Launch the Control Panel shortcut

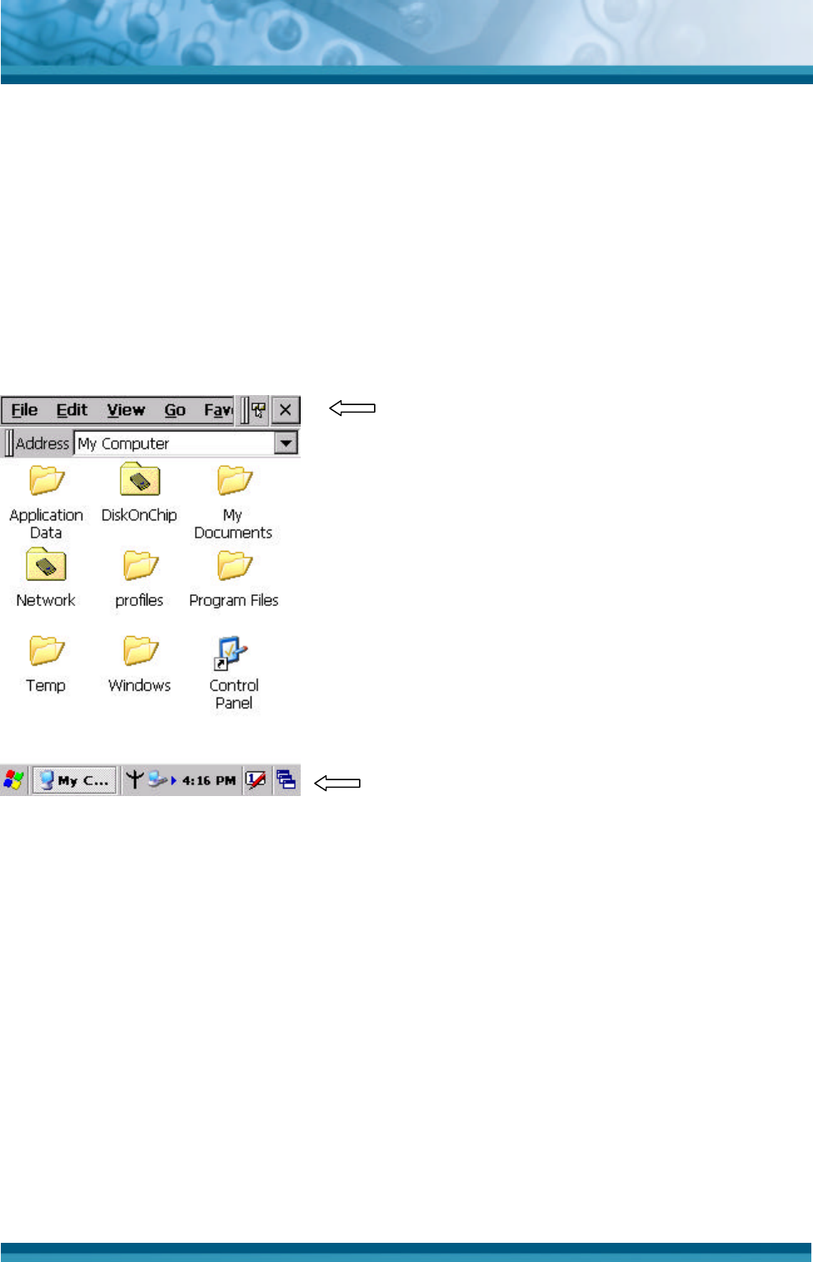pos(234,673)
